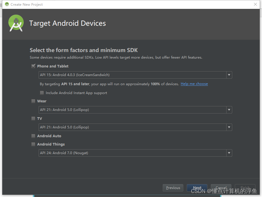This screenshot has width=262, height=197.
Task: Click the Wear label text
Action: point(42,101)
